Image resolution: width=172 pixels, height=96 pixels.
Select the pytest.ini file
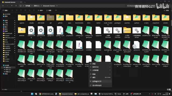137,46
